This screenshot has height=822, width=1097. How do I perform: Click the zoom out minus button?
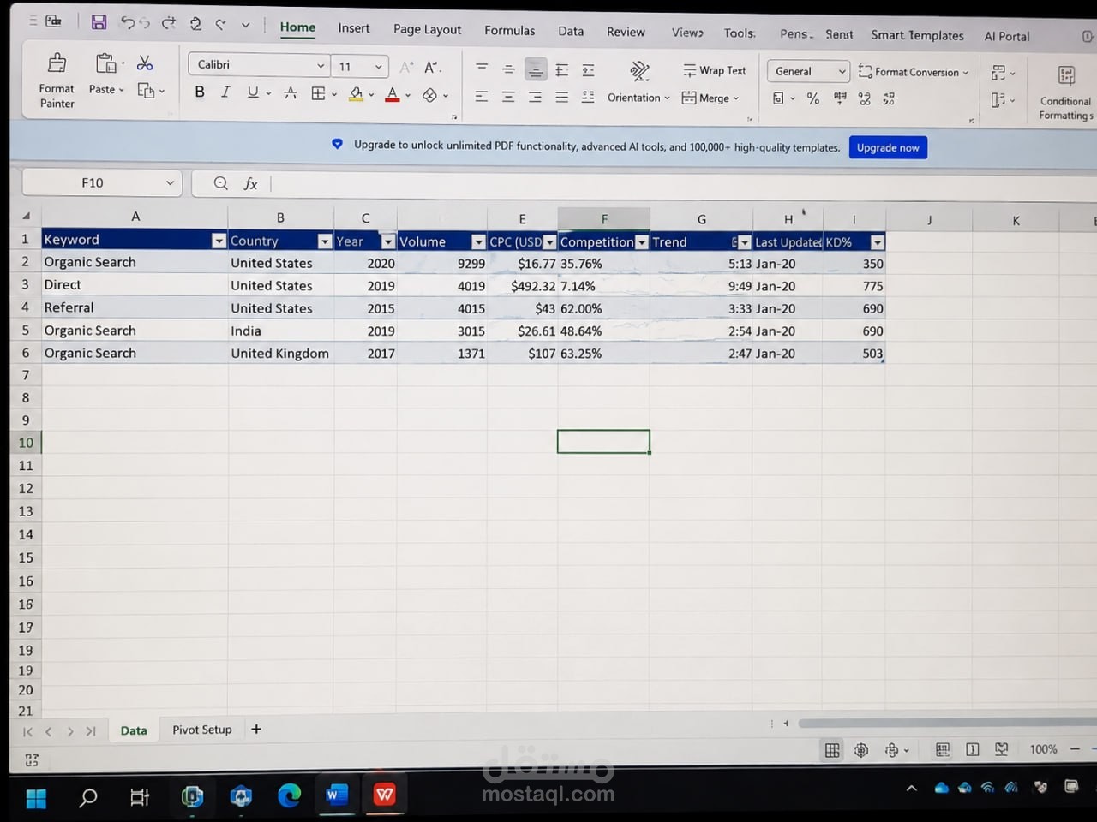[x=1075, y=749]
